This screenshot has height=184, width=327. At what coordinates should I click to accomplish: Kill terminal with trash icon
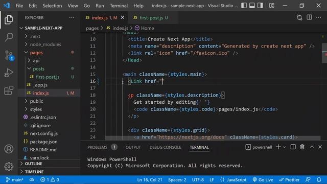[x=302, y=147]
